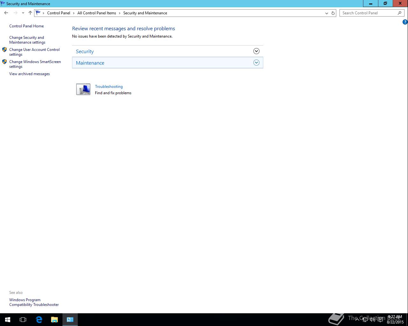Image resolution: width=408 pixels, height=326 pixels.
Task: Open the recent locations dropdown arrow
Action: [x=23, y=13]
